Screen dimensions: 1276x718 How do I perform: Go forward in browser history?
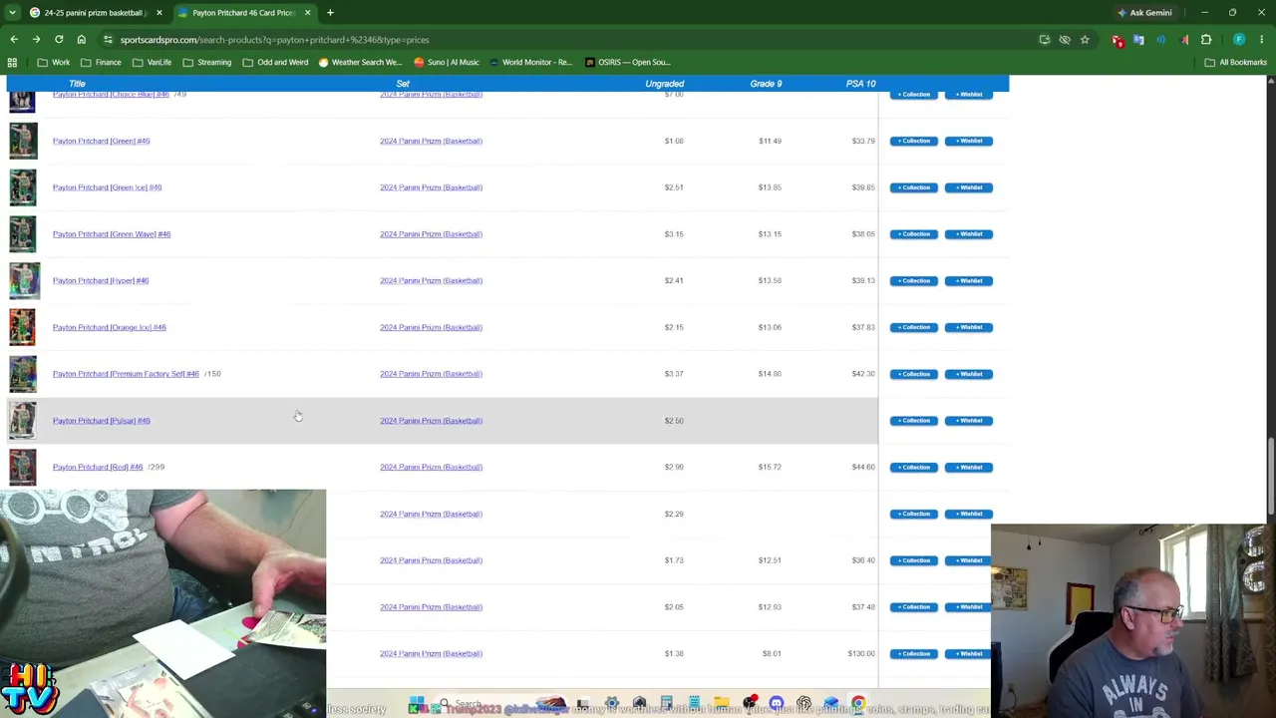[x=36, y=40]
